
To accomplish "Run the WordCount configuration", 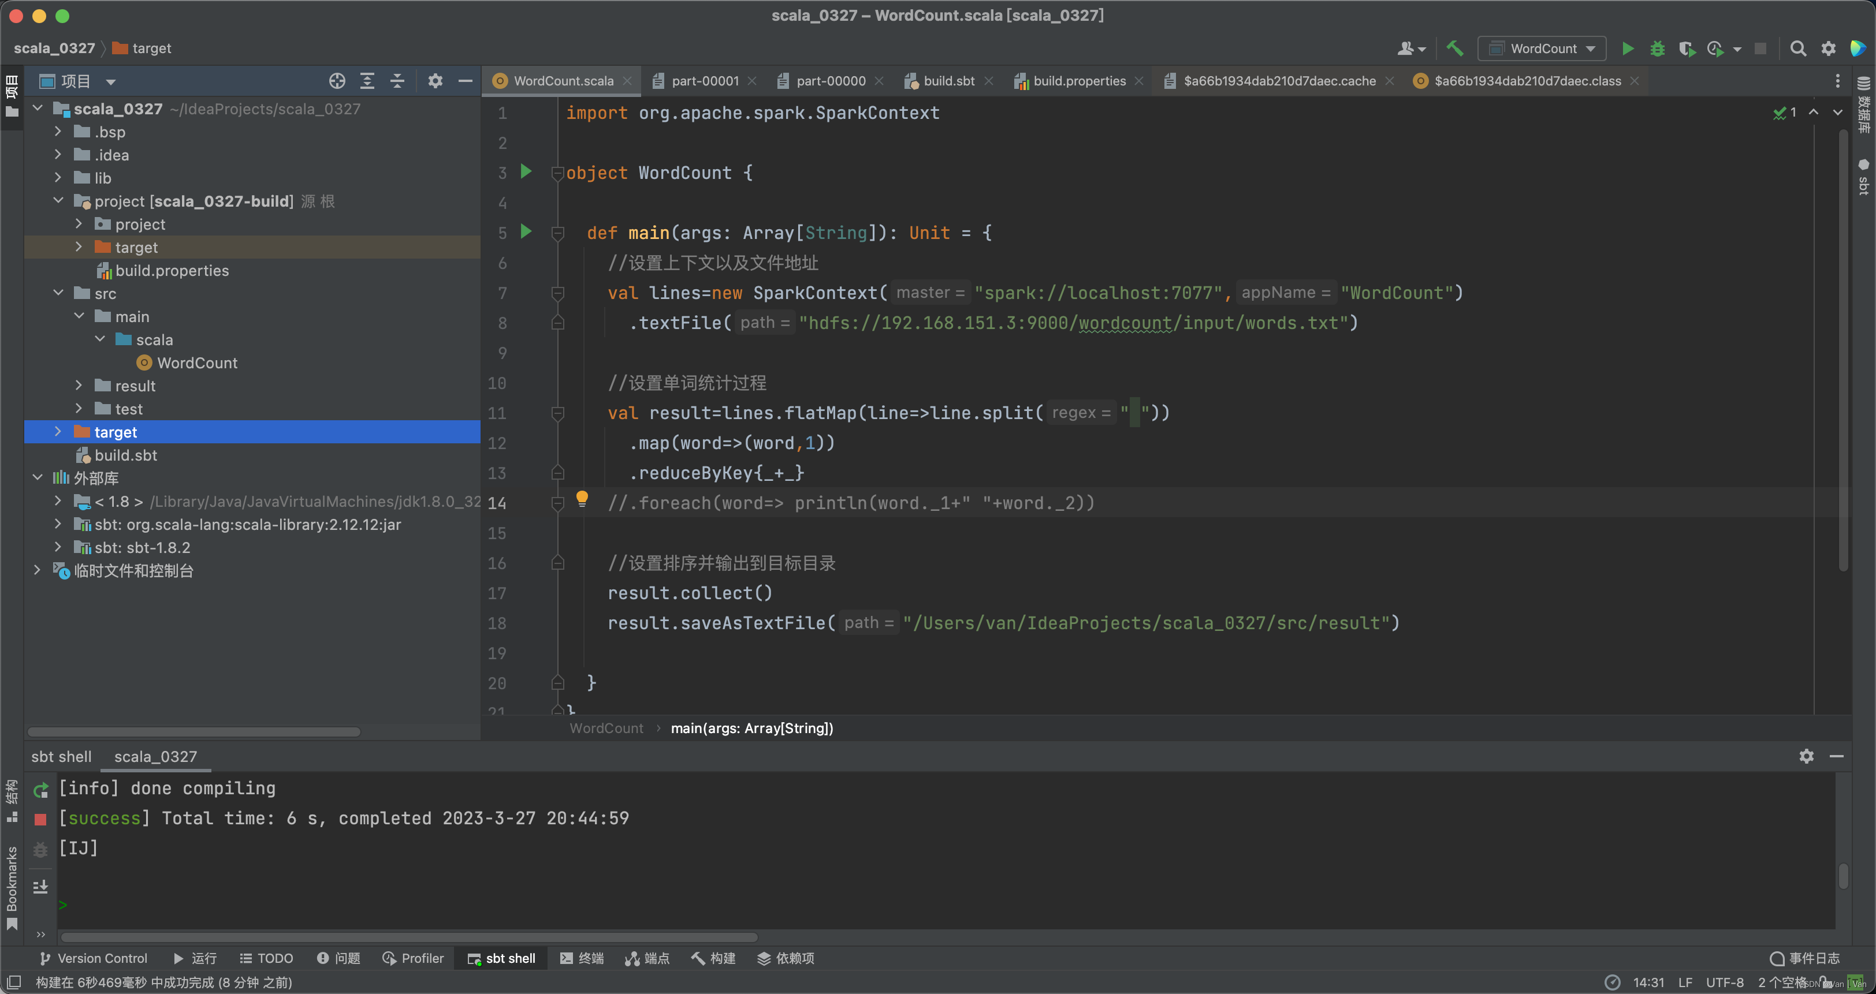I will coord(1628,48).
